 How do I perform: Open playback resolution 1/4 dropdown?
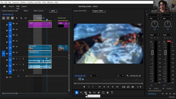120,76
